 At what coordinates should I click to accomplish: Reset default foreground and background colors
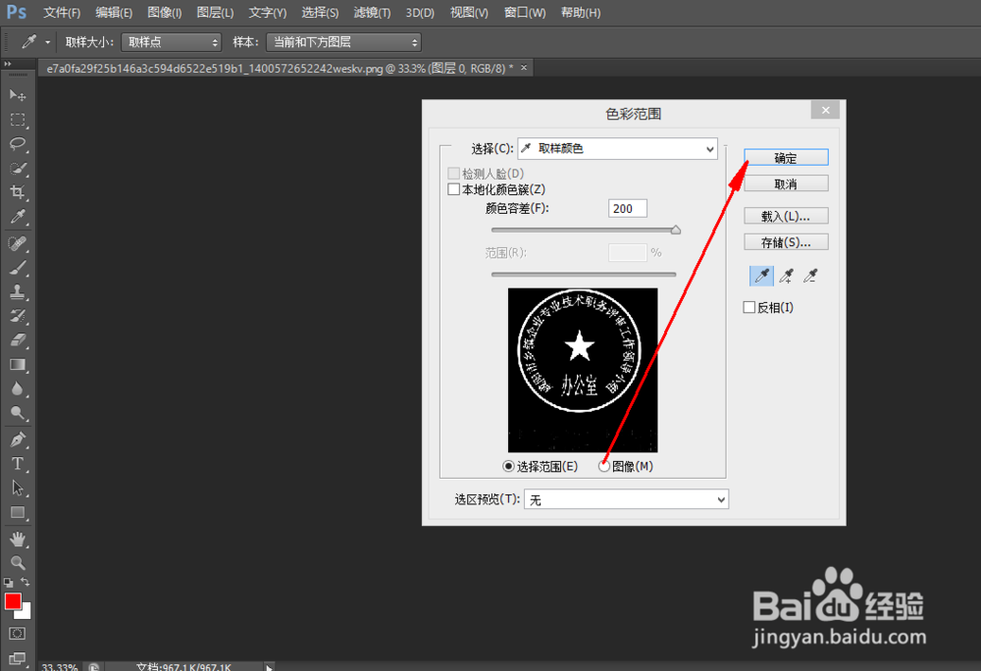pyautogui.click(x=8, y=582)
